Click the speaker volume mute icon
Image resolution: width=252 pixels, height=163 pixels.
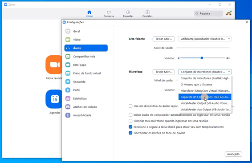[179, 58]
